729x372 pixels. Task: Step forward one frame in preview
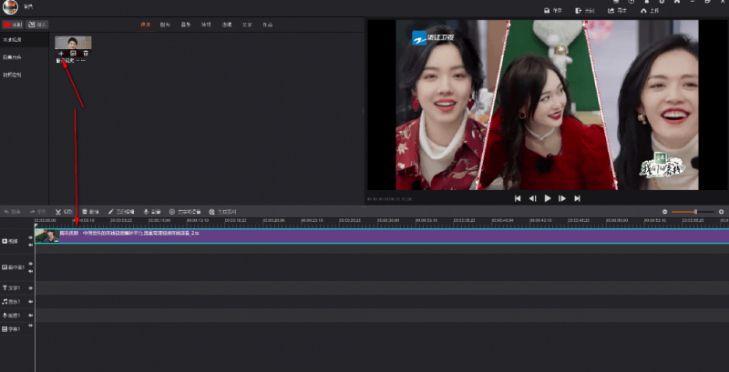[562, 197]
